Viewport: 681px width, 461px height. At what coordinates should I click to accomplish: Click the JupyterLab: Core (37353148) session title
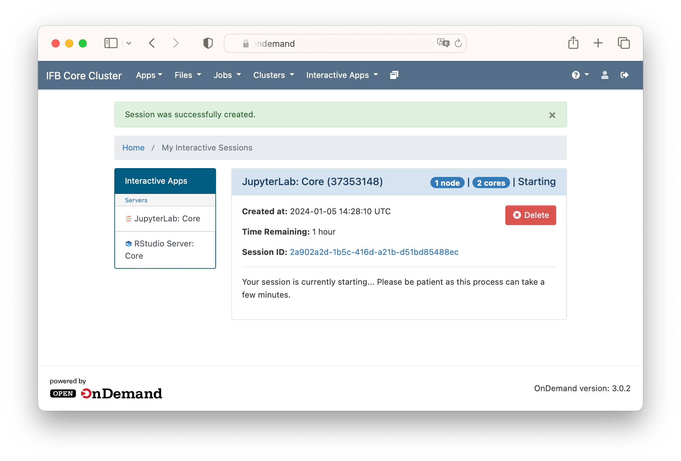coord(312,182)
